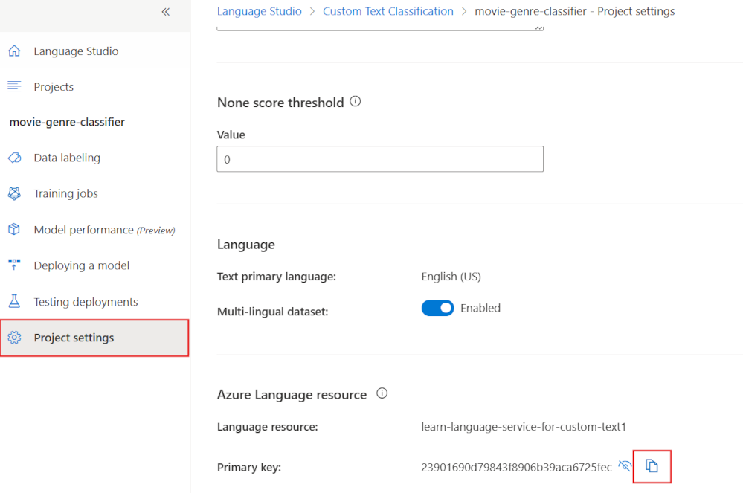743x493 pixels.
Task: Click the Project settings gear icon
Action: pyautogui.click(x=14, y=337)
